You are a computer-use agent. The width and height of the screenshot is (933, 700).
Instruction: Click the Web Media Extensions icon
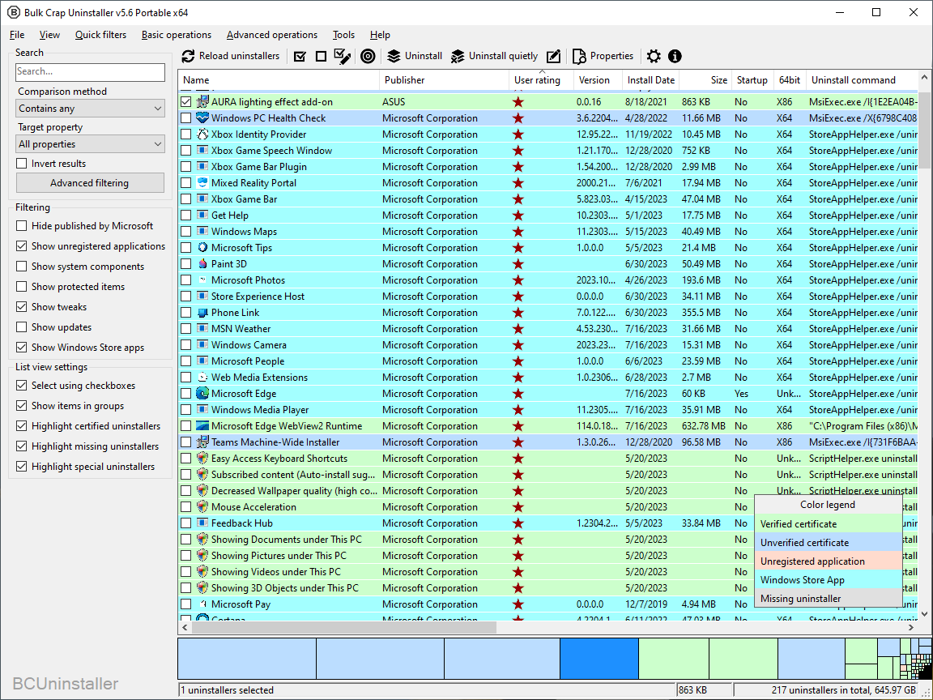[x=202, y=378]
